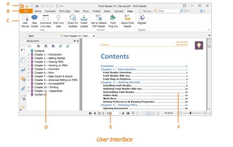Open the page number dropdown
This screenshot has width=233, height=147.
tap(120, 114)
